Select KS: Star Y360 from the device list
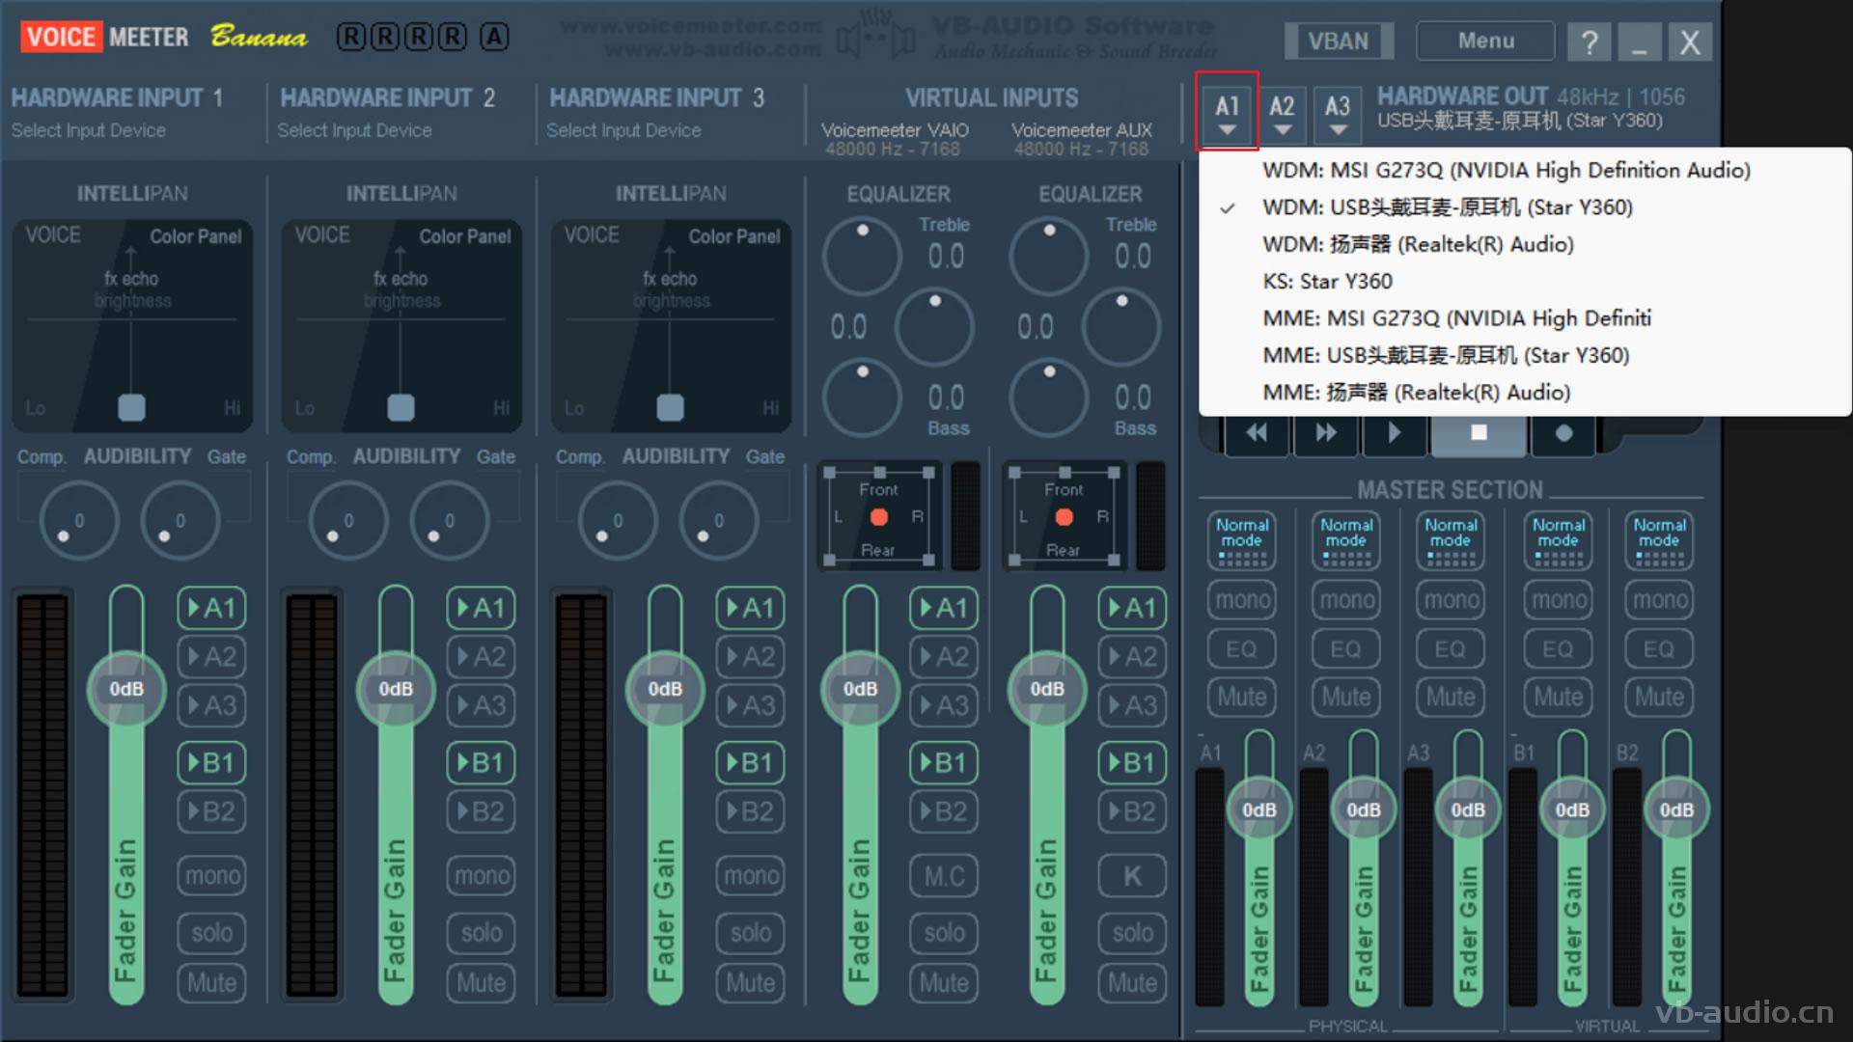Viewport: 1853px width, 1042px height. pos(1328,281)
